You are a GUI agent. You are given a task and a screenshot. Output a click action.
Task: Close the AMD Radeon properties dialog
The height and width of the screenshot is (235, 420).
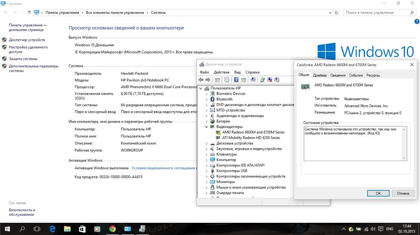click(412, 65)
